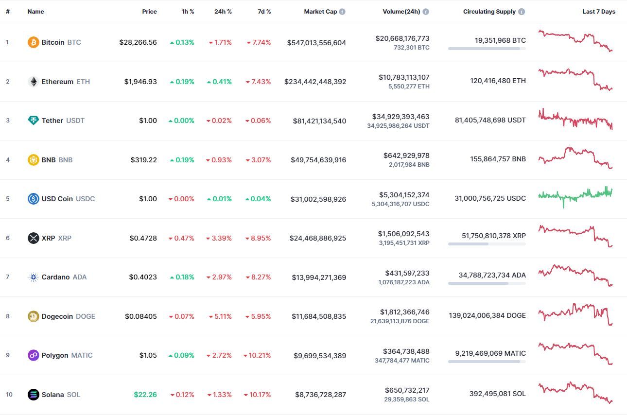Click the BNB coin logo icon
This screenshot has height=416, width=627.
pyautogui.click(x=33, y=160)
